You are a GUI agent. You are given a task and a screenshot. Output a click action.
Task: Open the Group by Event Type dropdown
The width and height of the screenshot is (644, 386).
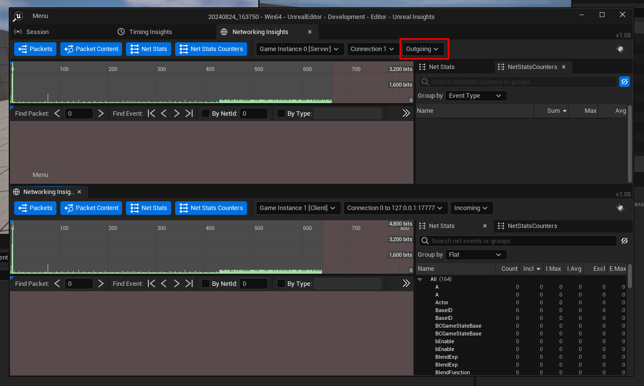(x=476, y=96)
